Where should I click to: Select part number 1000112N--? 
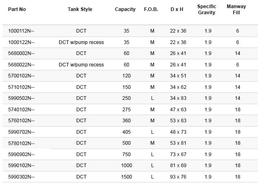tap(21, 31)
